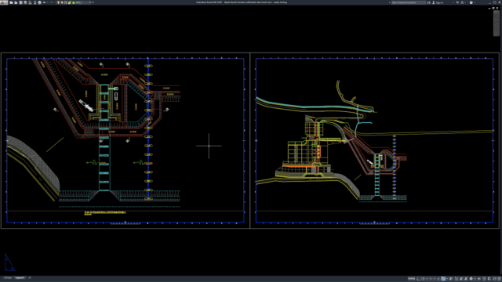Click the Redo arrow icon

[52, 2]
